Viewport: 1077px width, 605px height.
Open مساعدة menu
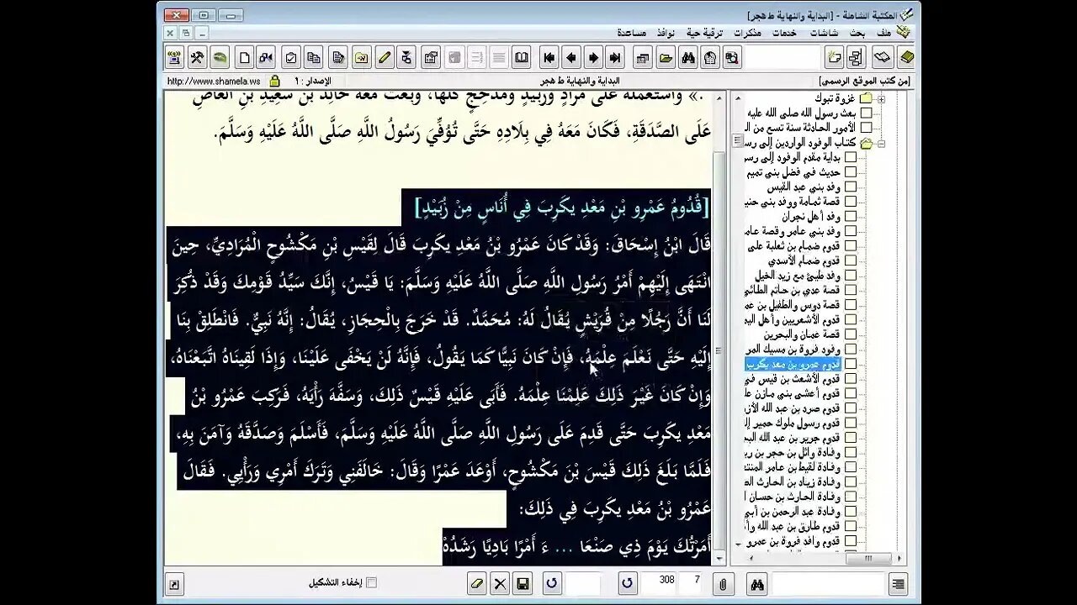click(632, 33)
